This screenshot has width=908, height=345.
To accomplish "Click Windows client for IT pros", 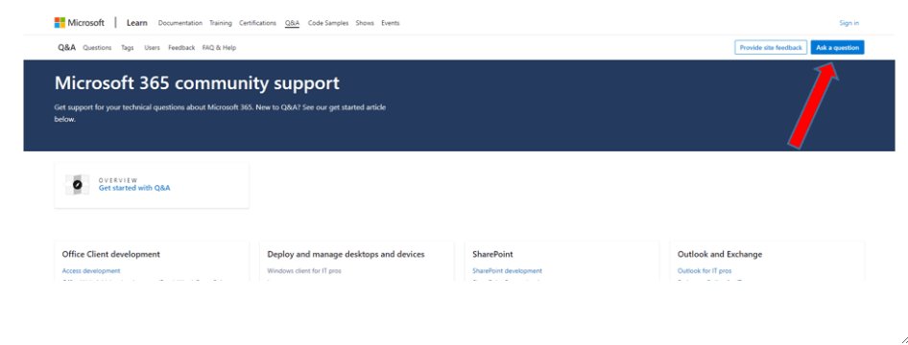I will [x=304, y=270].
